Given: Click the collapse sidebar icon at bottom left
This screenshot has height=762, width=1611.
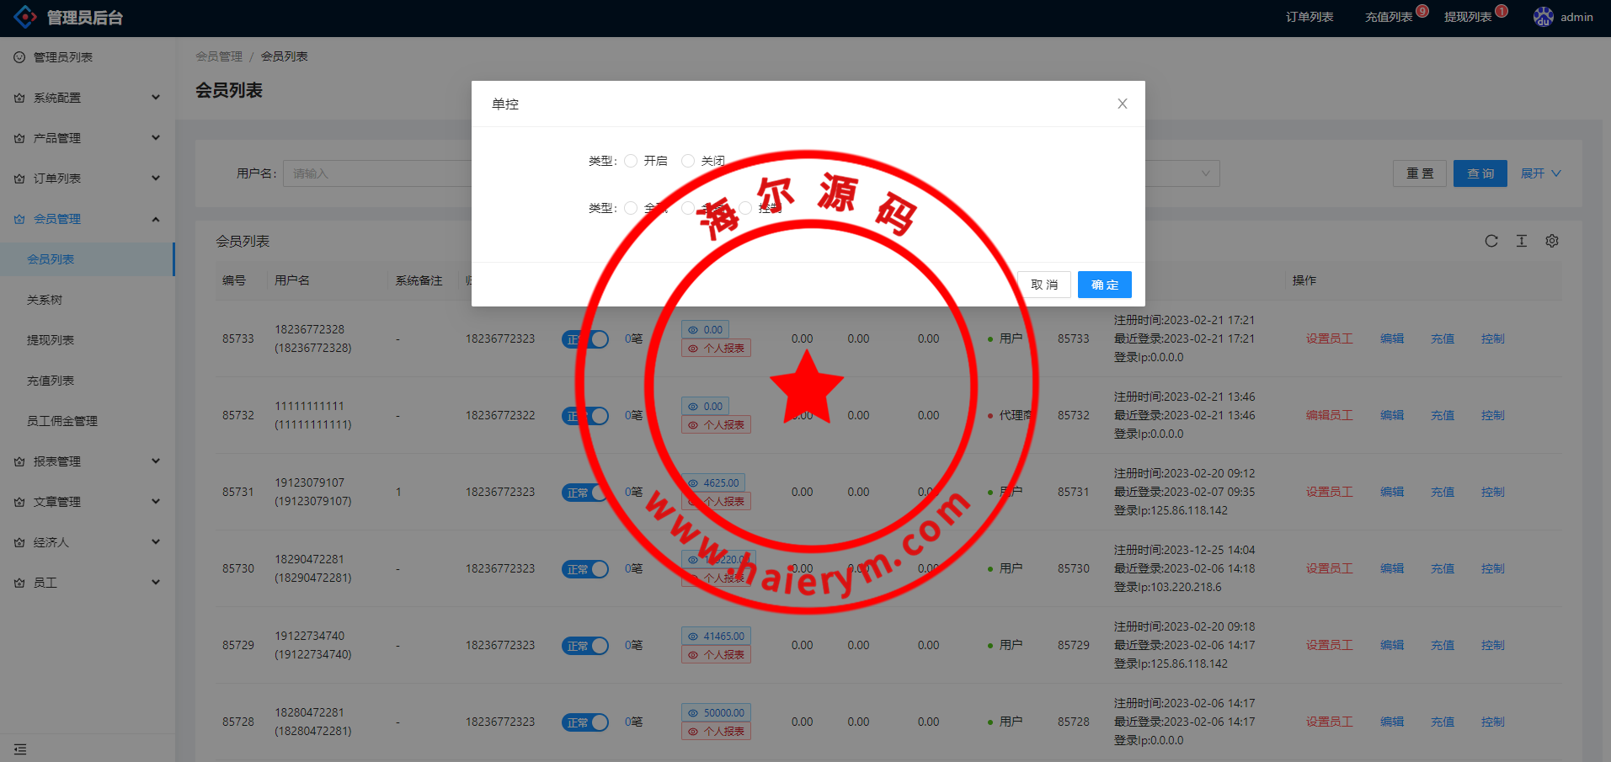Looking at the screenshot, I should point(20,749).
